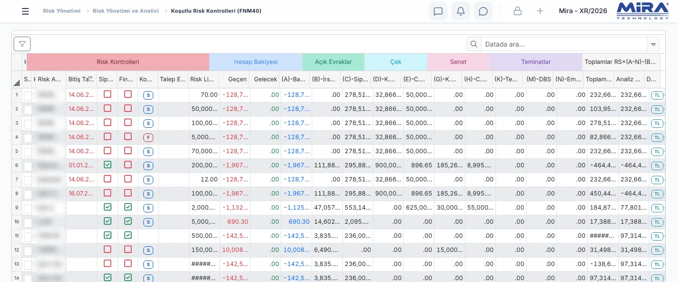Uncheck the Sip... checkbox in row 9
Image resolution: width=677 pixels, height=282 pixels.
coord(108,207)
